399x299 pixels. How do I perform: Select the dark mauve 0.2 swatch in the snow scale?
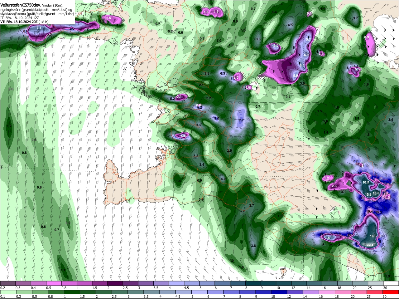[x=8, y=283]
